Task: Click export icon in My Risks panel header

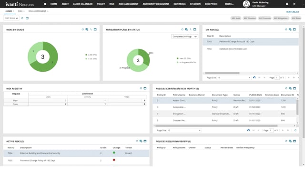Action: (x=290, y=29)
